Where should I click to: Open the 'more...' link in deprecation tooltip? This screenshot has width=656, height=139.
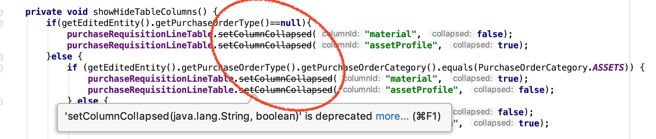point(392,116)
